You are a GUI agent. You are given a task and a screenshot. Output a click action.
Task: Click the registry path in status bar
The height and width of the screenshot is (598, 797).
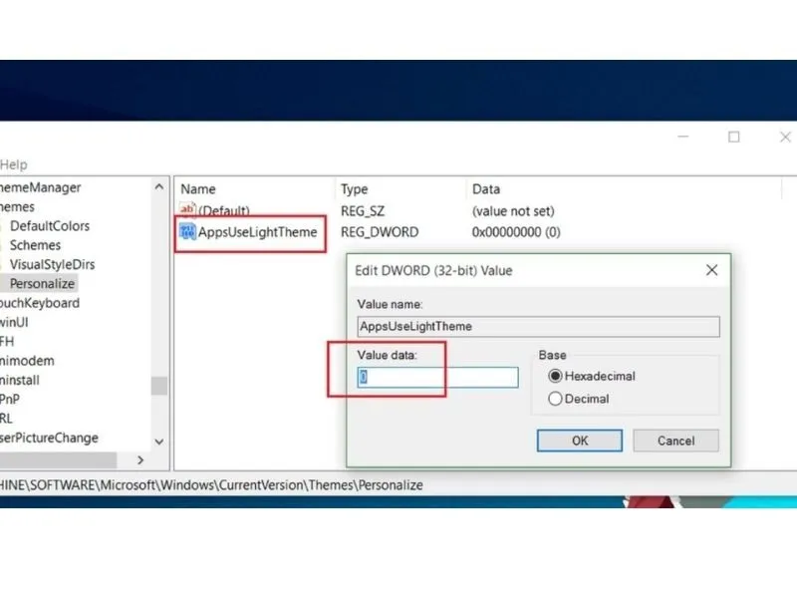(x=211, y=485)
